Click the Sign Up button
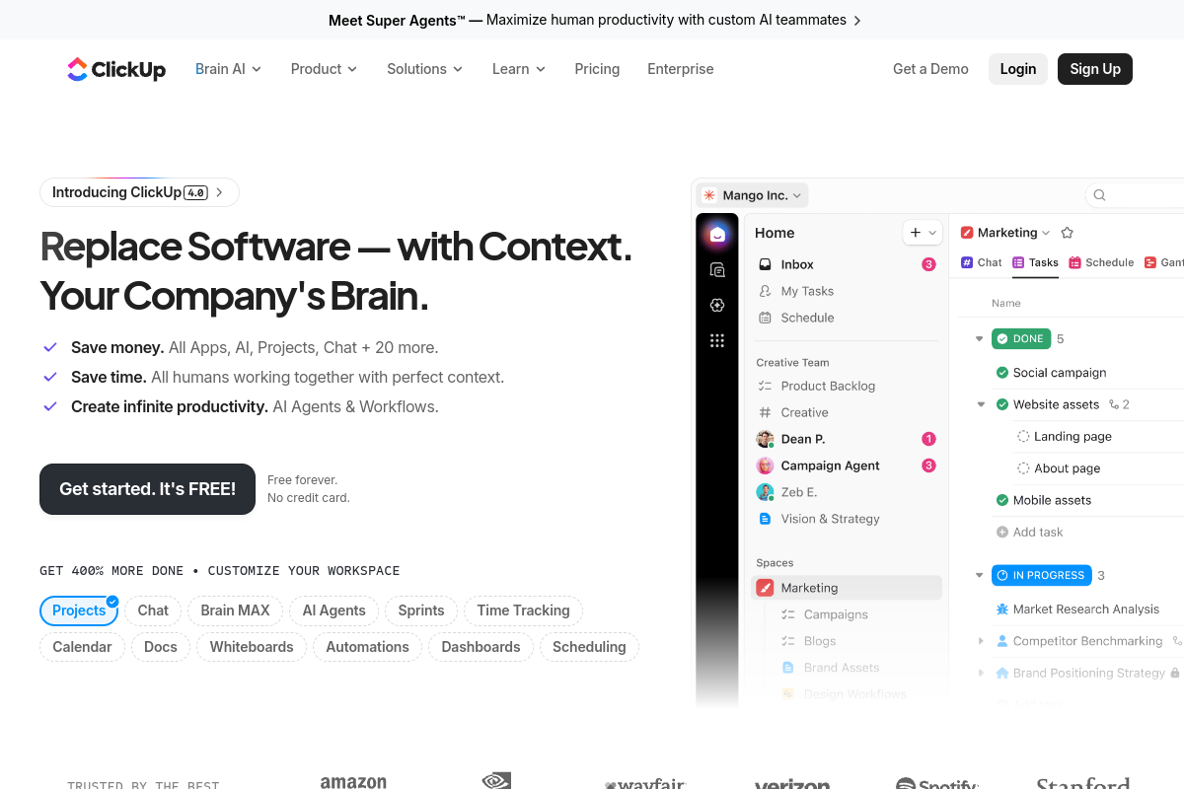Image resolution: width=1184 pixels, height=789 pixels. point(1095,69)
